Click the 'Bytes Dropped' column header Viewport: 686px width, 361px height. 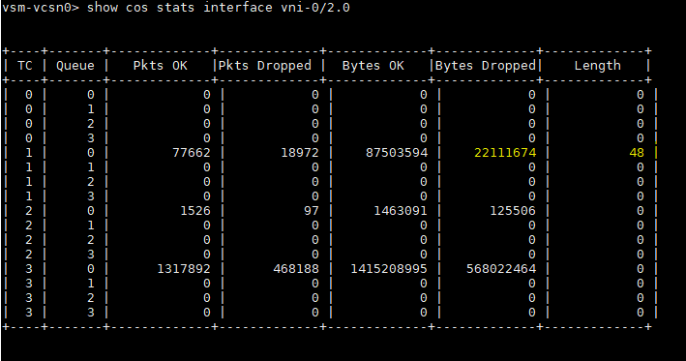486,66
